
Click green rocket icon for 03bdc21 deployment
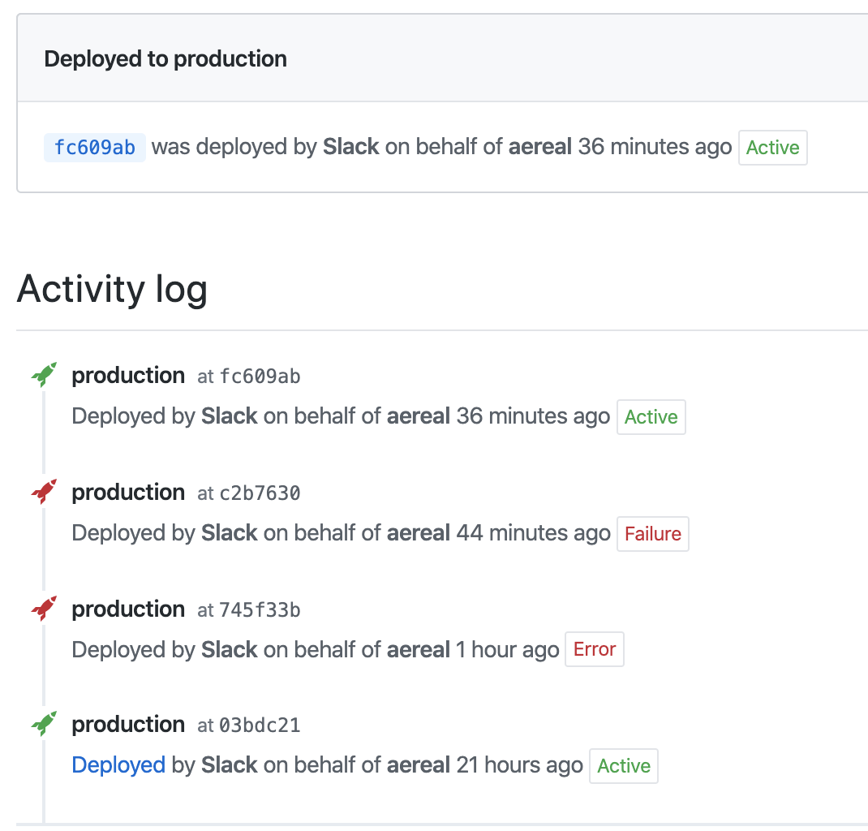pos(44,724)
